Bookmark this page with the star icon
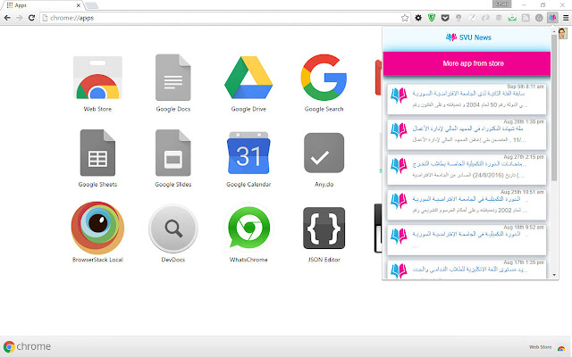The width and height of the screenshot is (572, 357). (x=405, y=18)
